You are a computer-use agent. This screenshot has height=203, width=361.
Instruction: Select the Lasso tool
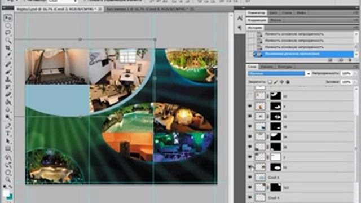click(8, 33)
